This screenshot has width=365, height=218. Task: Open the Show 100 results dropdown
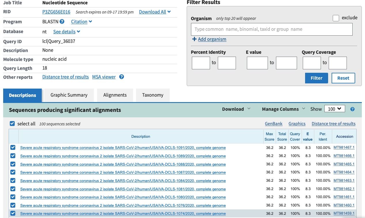[x=334, y=109]
